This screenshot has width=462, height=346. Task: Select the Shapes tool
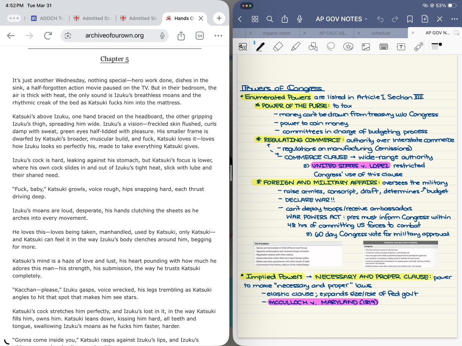tap(313, 47)
